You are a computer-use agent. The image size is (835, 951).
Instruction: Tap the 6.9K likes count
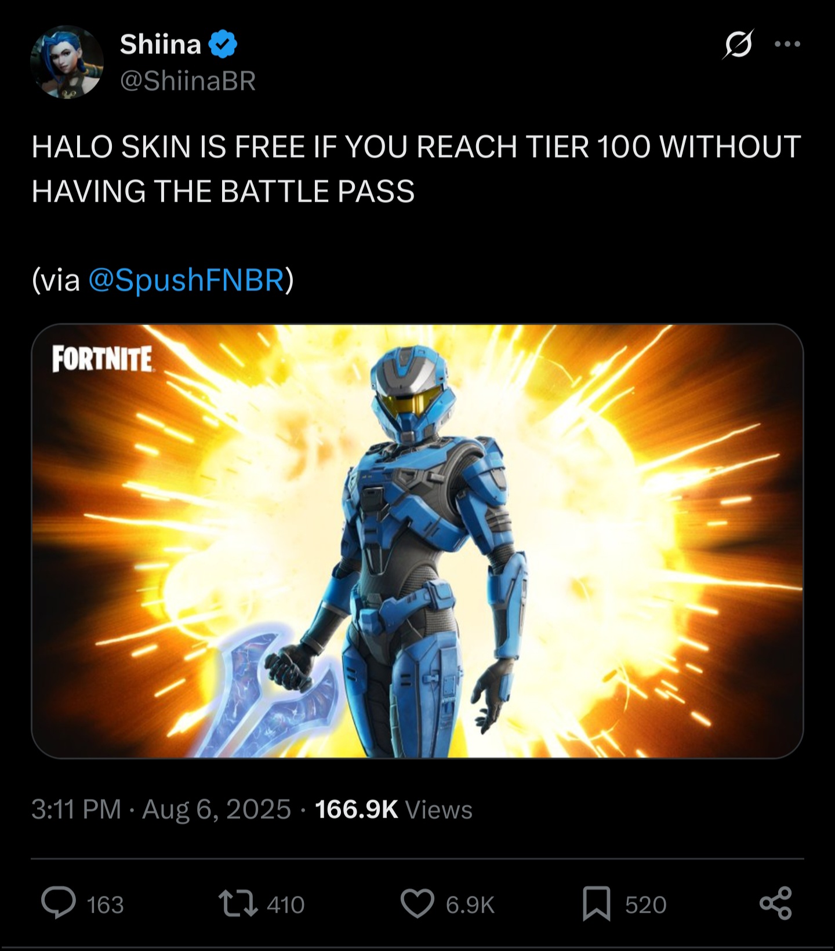pyautogui.click(x=470, y=905)
